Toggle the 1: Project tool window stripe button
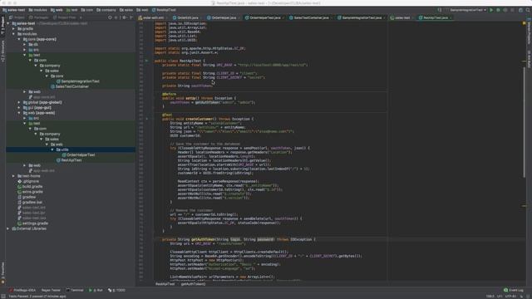The image size is (532, 299). coord(2,25)
